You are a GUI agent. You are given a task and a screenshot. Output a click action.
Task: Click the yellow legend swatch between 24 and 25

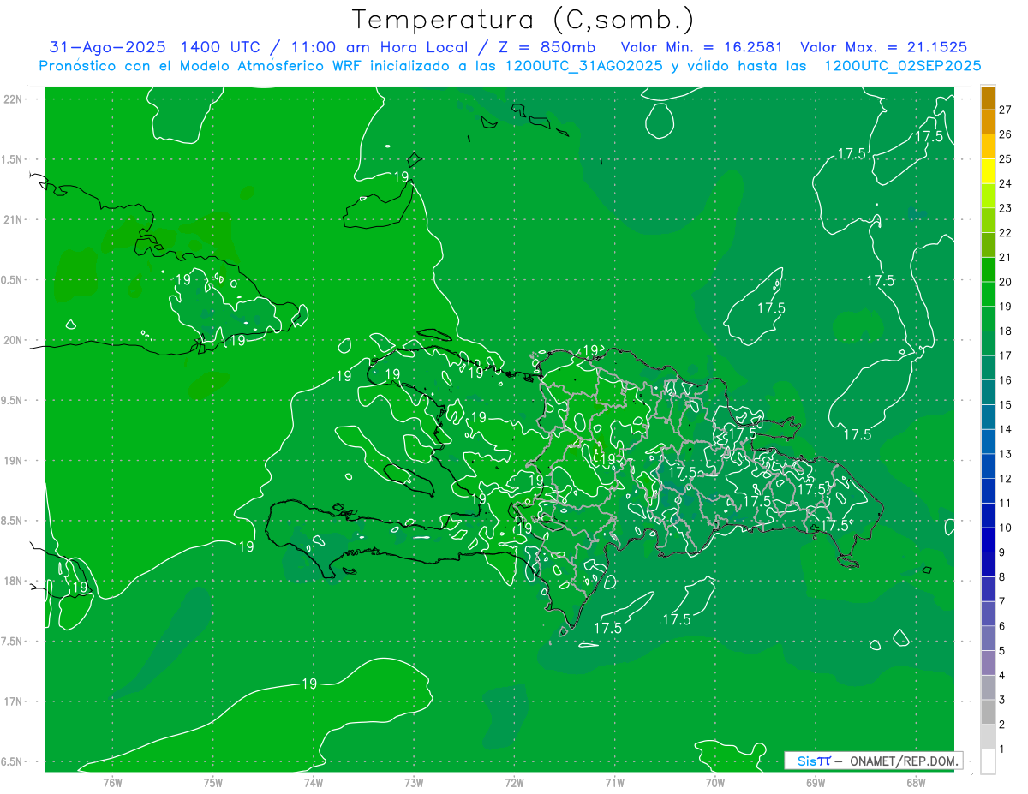(988, 170)
